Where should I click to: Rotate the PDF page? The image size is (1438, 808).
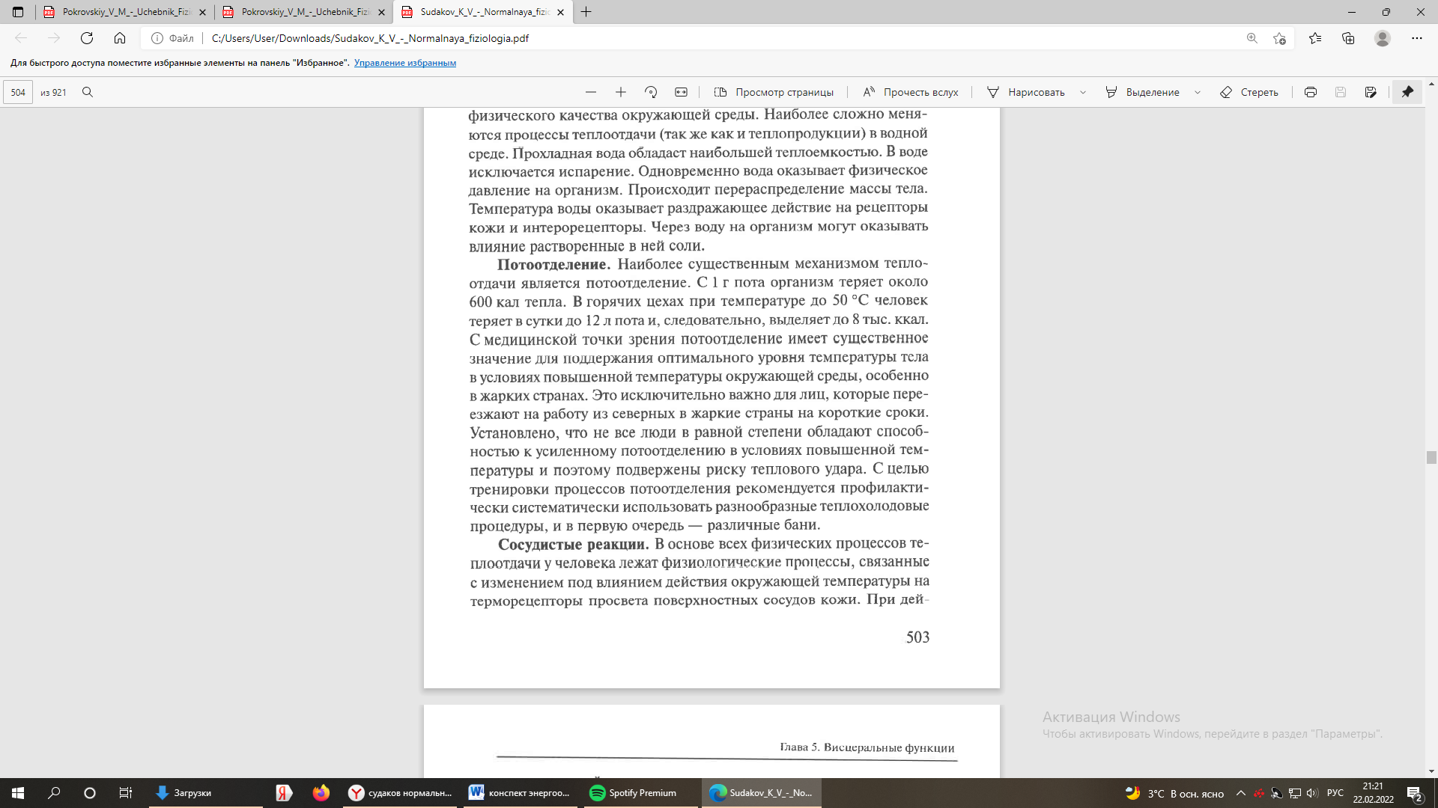pos(651,92)
